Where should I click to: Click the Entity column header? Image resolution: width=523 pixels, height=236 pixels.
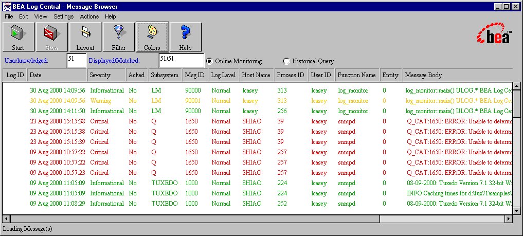[x=391, y=75]
